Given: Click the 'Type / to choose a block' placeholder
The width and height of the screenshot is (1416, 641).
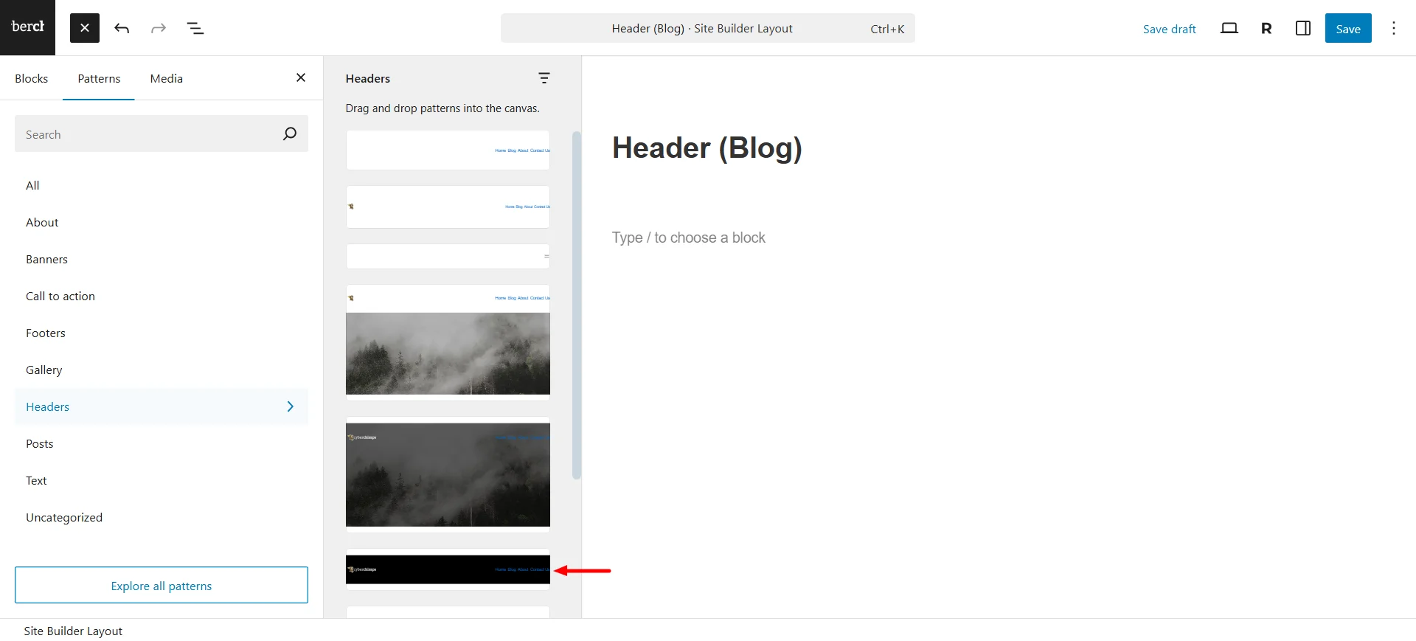Looking at the screenshot, I should pyautogui.click(x=688, y=238).
